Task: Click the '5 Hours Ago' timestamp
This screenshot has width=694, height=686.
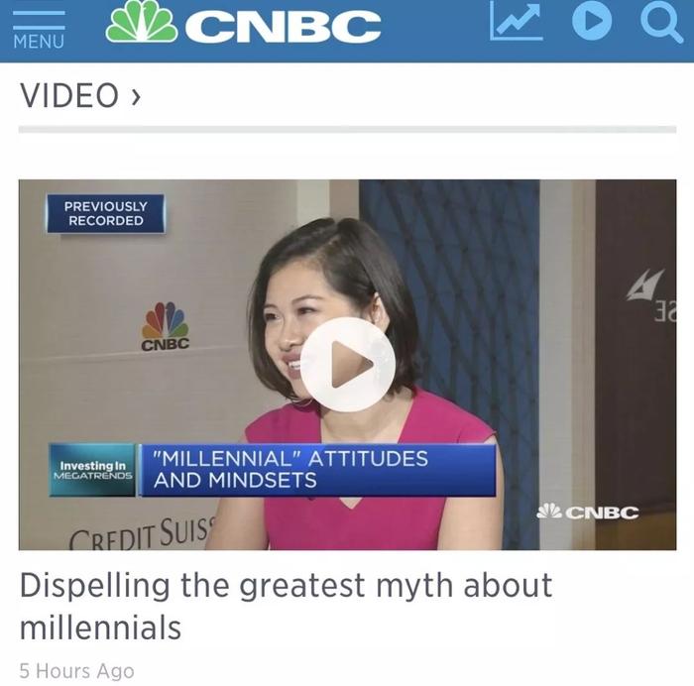Action: 77,671
